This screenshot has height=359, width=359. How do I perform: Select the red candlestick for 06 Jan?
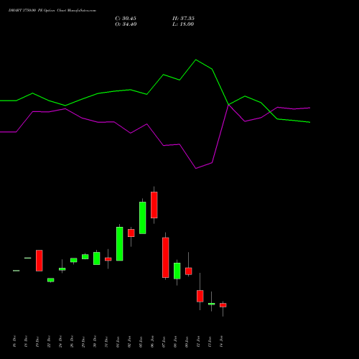[x=154, y=205]
